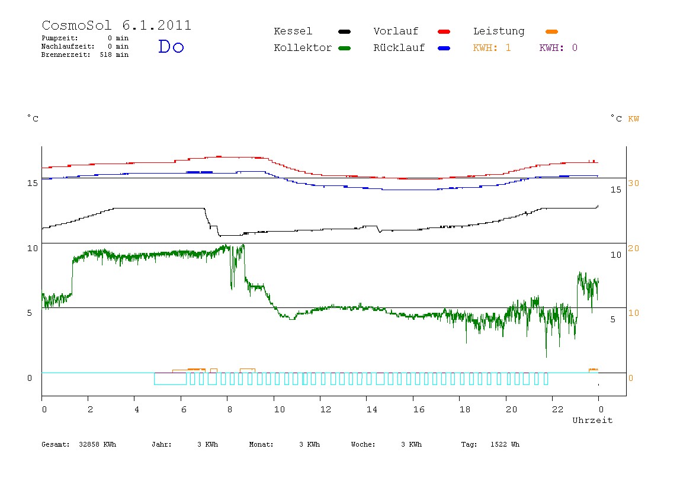Image resolution: width=680 pixels, height=481 pixels.
Task: Click the orange "KW" axis unit label
Action: [634, 119]
